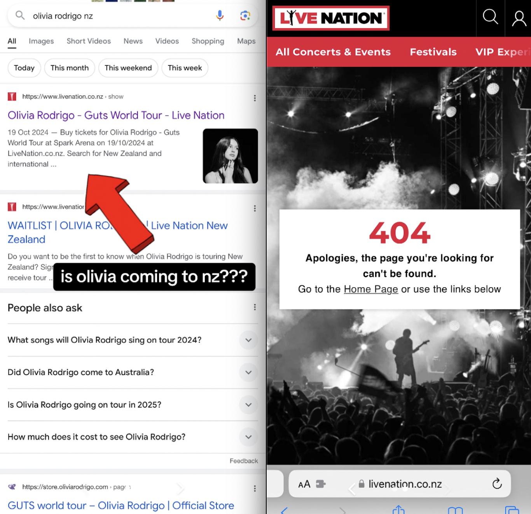The height and width of the screenshot is (514, 531).
Task: Open the All Concerts & Events menu
Action: tap(333, 52)
